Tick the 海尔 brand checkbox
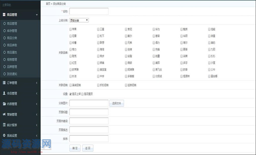 point(181,42)
